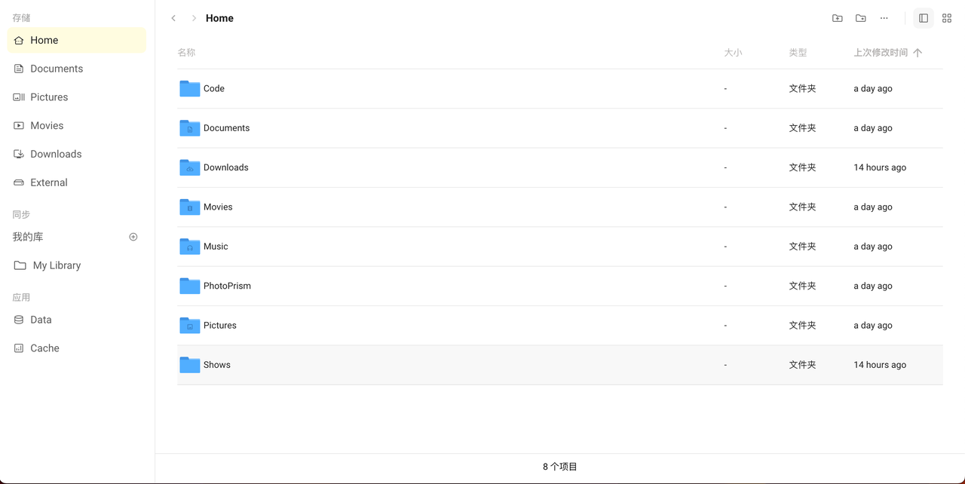Click the Code folder icon

coord(190,88)
